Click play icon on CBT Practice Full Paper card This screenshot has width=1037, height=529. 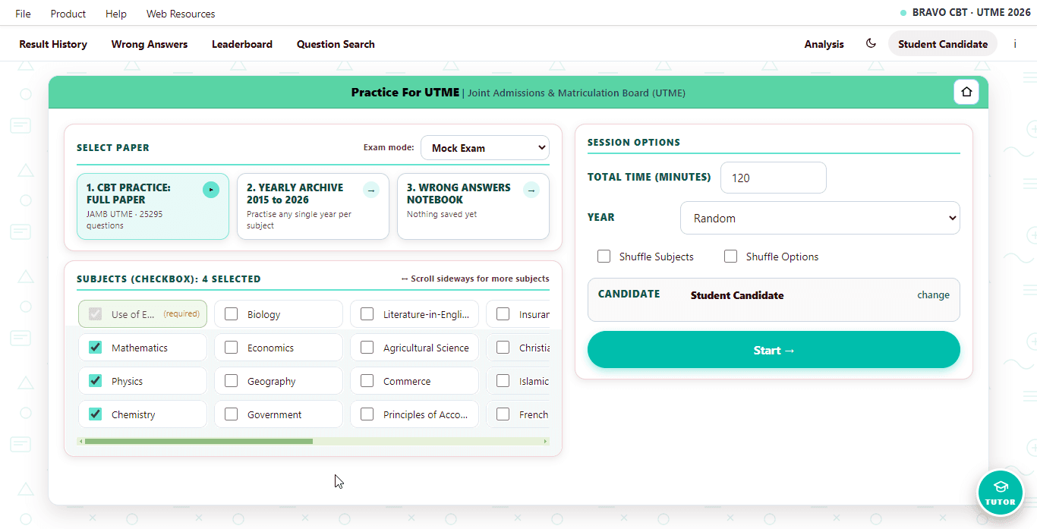point(211,190)
